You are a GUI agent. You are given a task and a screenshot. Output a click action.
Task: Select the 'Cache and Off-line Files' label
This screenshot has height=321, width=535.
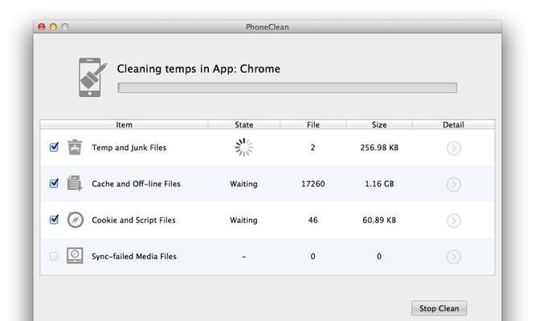click(136, 184)
